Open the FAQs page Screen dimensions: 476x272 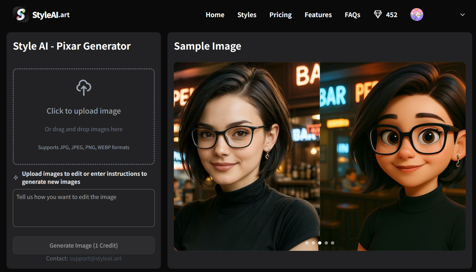coord(352,15)
